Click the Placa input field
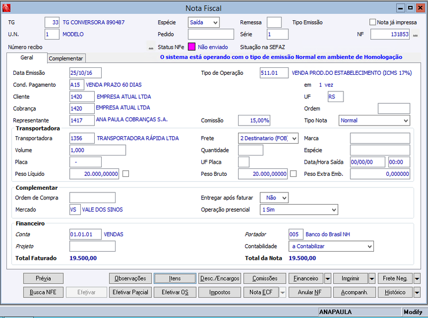This screenshot has height=318, width=428. coord(86,162)
